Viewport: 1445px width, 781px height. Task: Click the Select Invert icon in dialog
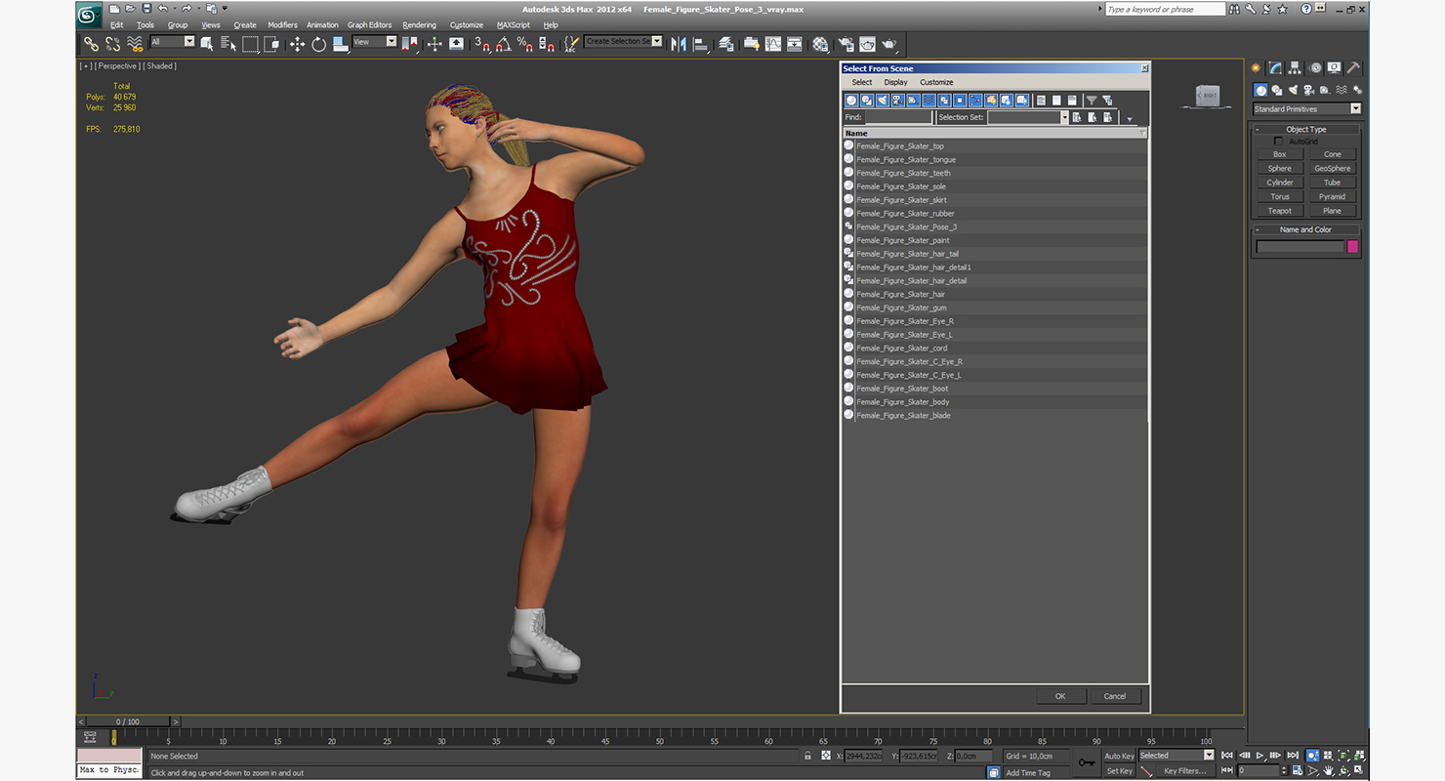click(1072, 101)
